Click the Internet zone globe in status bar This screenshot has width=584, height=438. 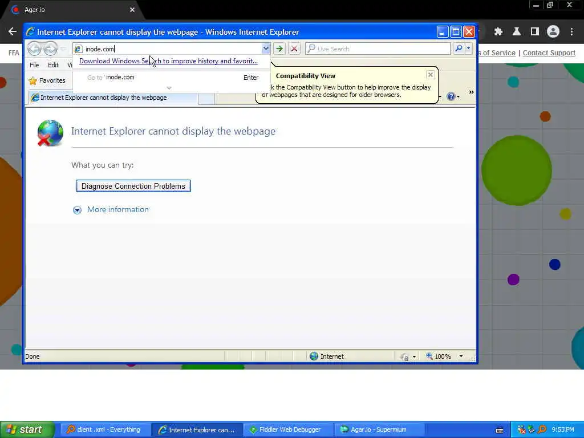pyautogui.click(x=314, y=356)
